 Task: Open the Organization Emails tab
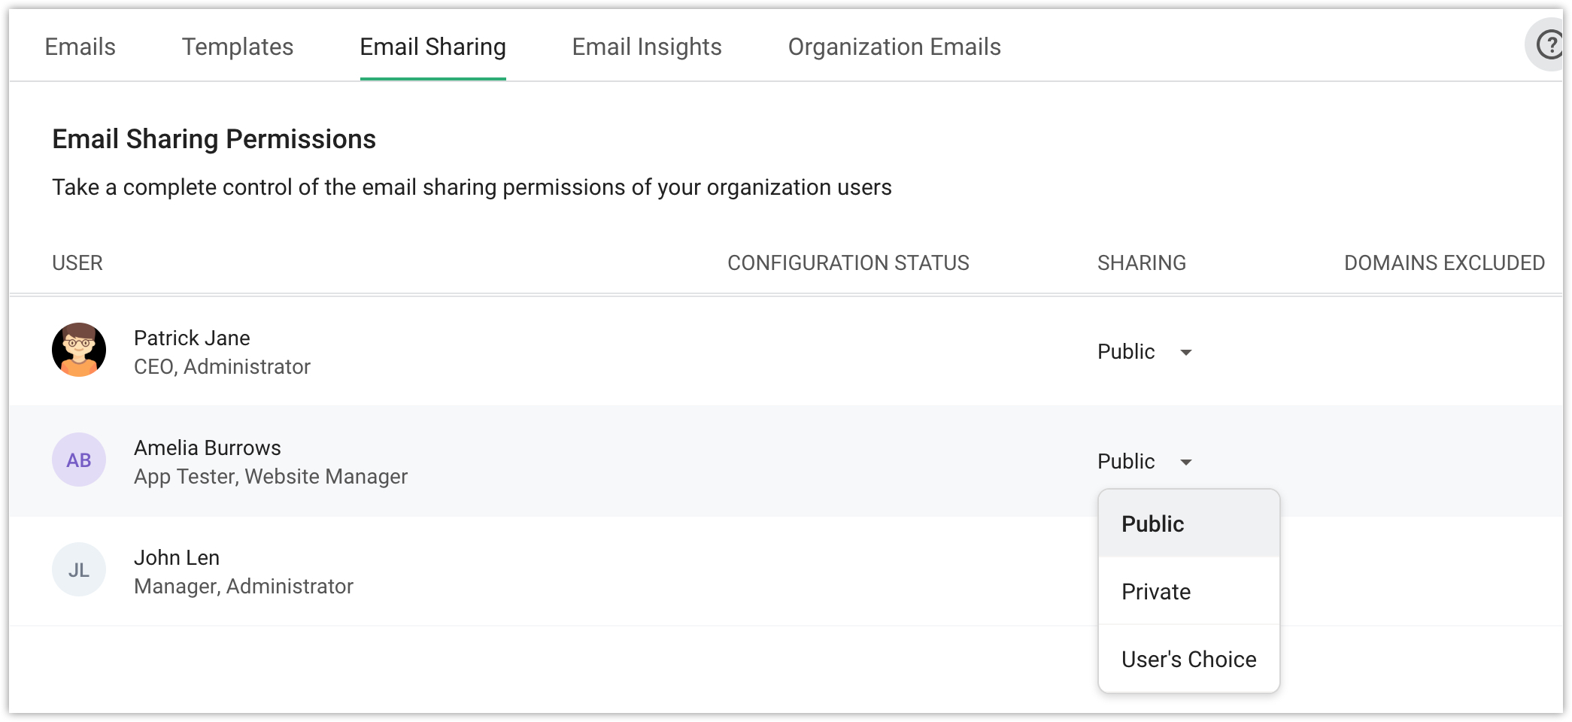pos(894,47)
